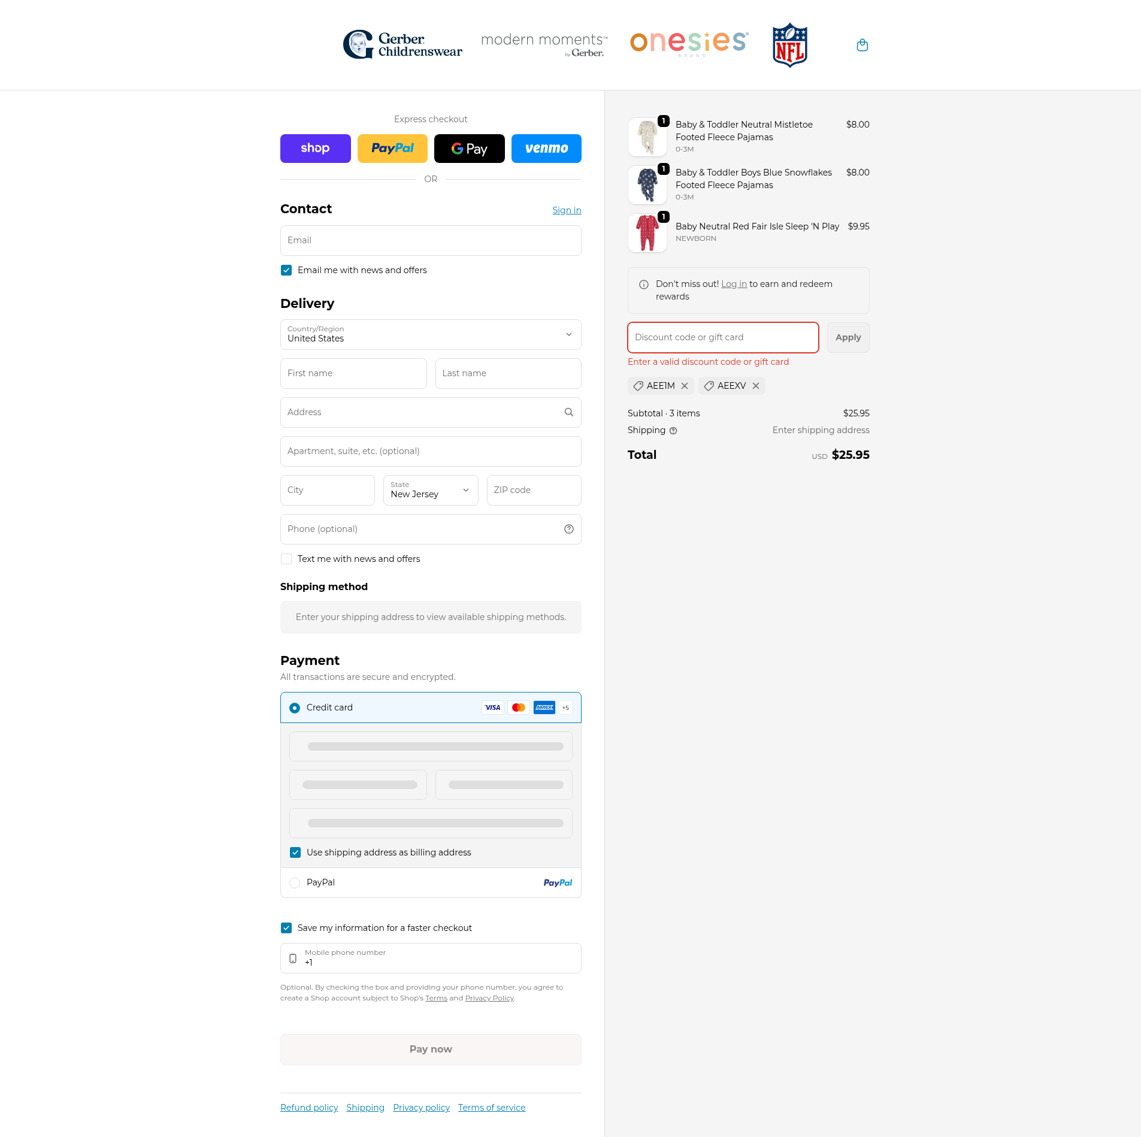Screen dimensions: 1141x1137
Task: Remove the AEEXV discount code
Action: (756, 386)
